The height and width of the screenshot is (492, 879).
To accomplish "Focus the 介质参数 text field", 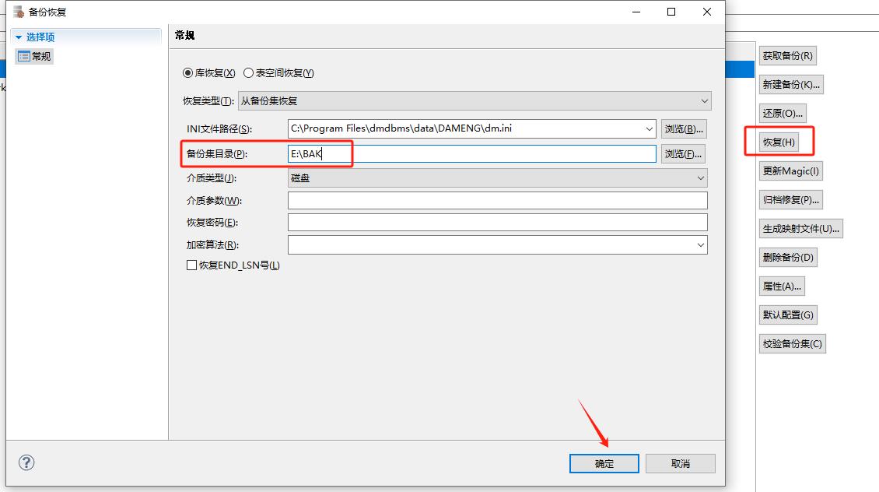I will point(497,201).
